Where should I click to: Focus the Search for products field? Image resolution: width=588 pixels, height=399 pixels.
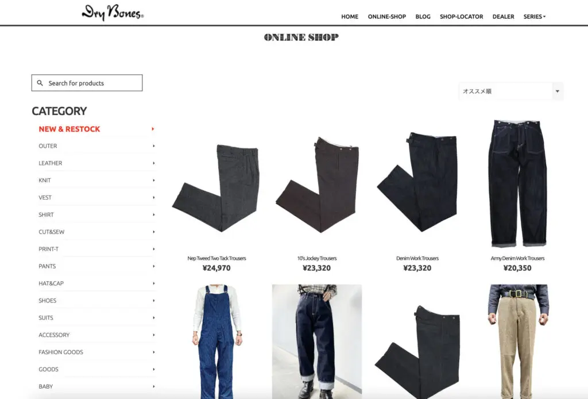coord(87,83)
